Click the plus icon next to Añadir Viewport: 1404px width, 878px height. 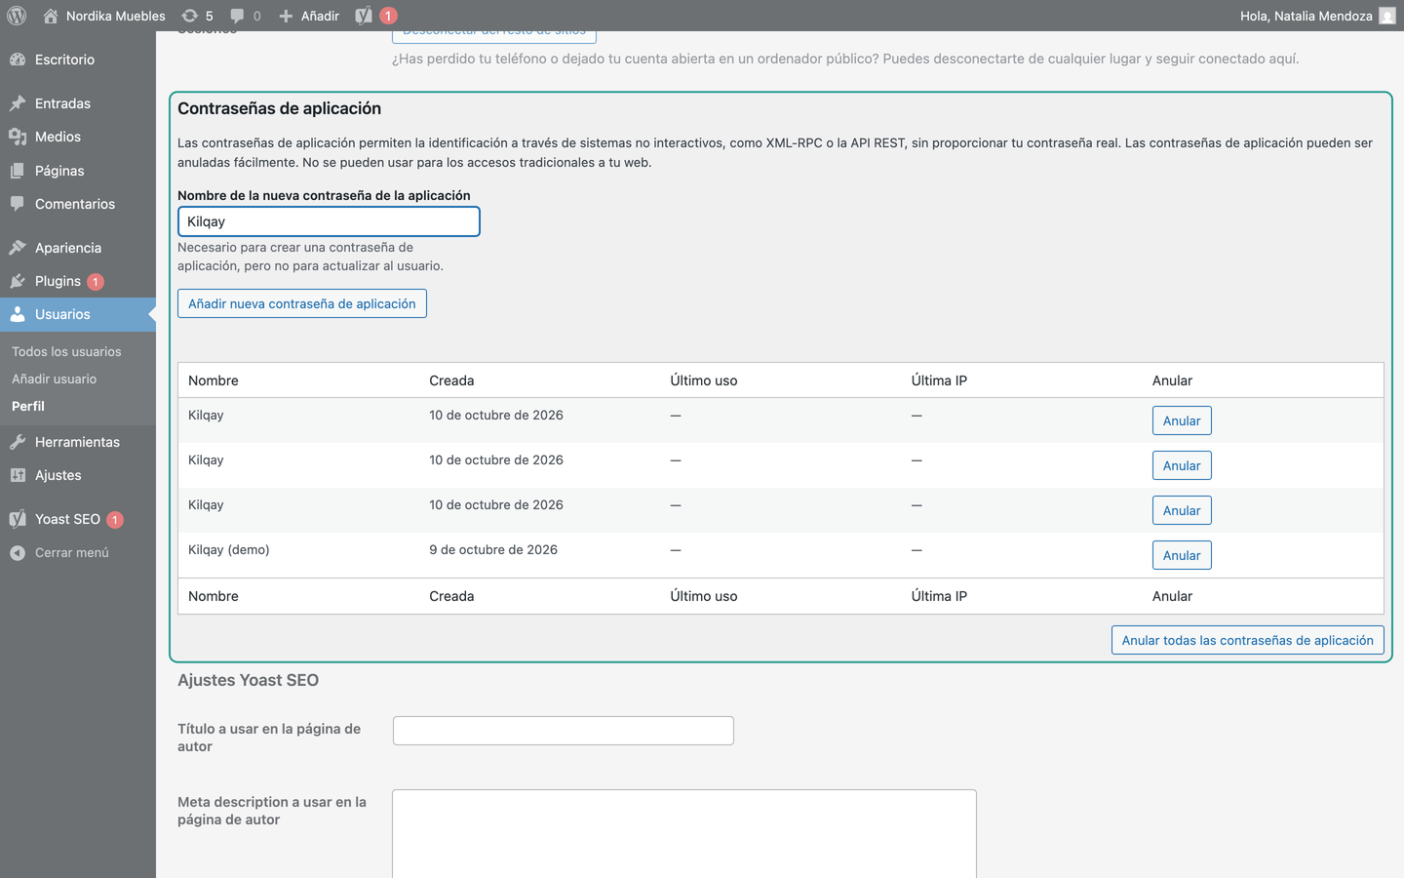286,16
